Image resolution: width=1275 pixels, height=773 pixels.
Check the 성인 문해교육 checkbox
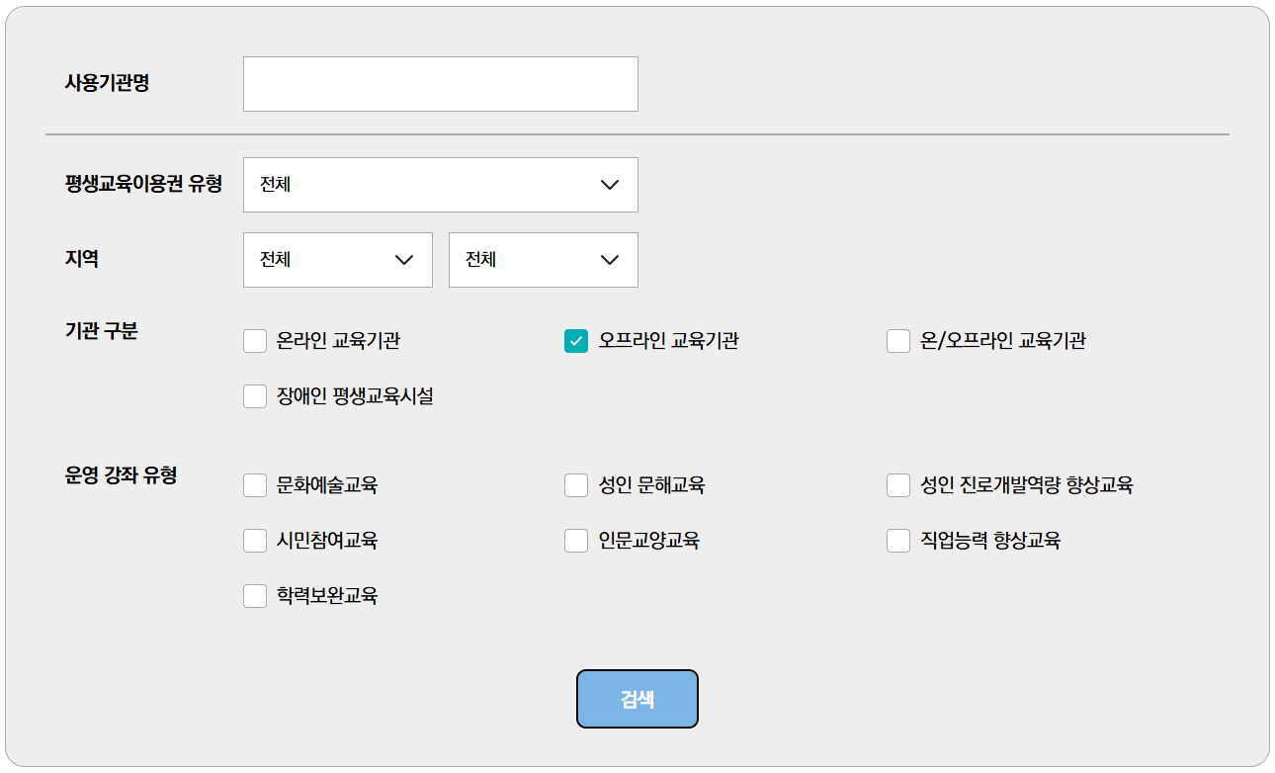point(576,484)
